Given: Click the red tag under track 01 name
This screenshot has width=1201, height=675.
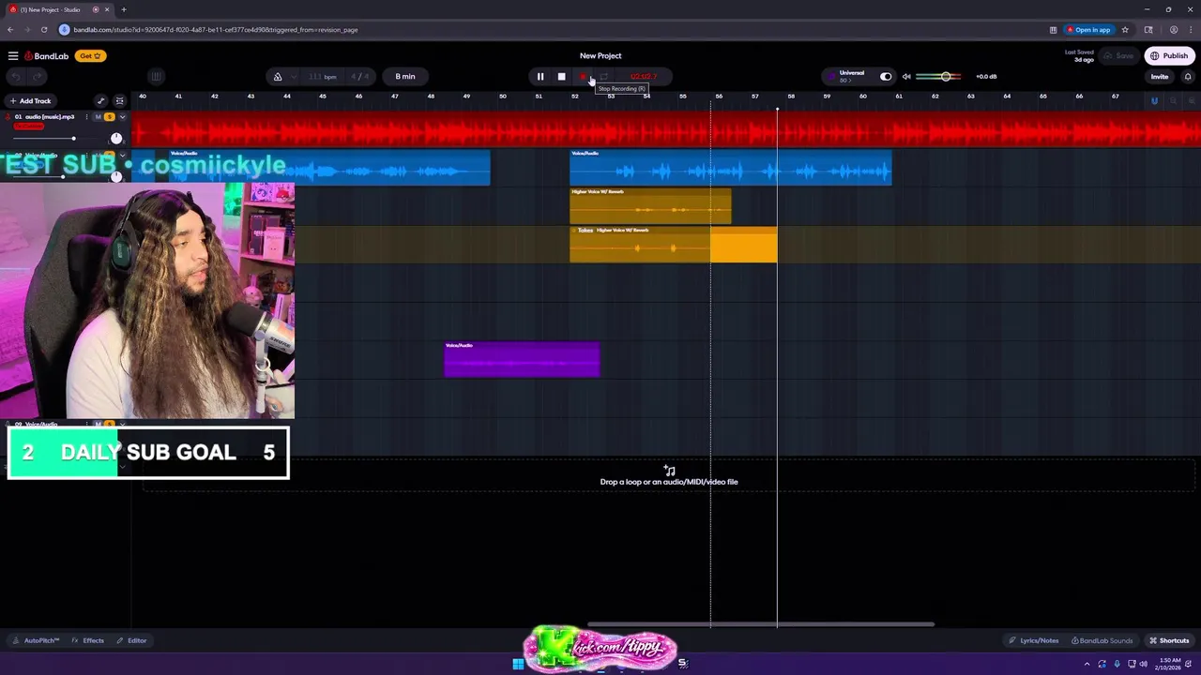Looking at the screenshot, I should (28, 127).
